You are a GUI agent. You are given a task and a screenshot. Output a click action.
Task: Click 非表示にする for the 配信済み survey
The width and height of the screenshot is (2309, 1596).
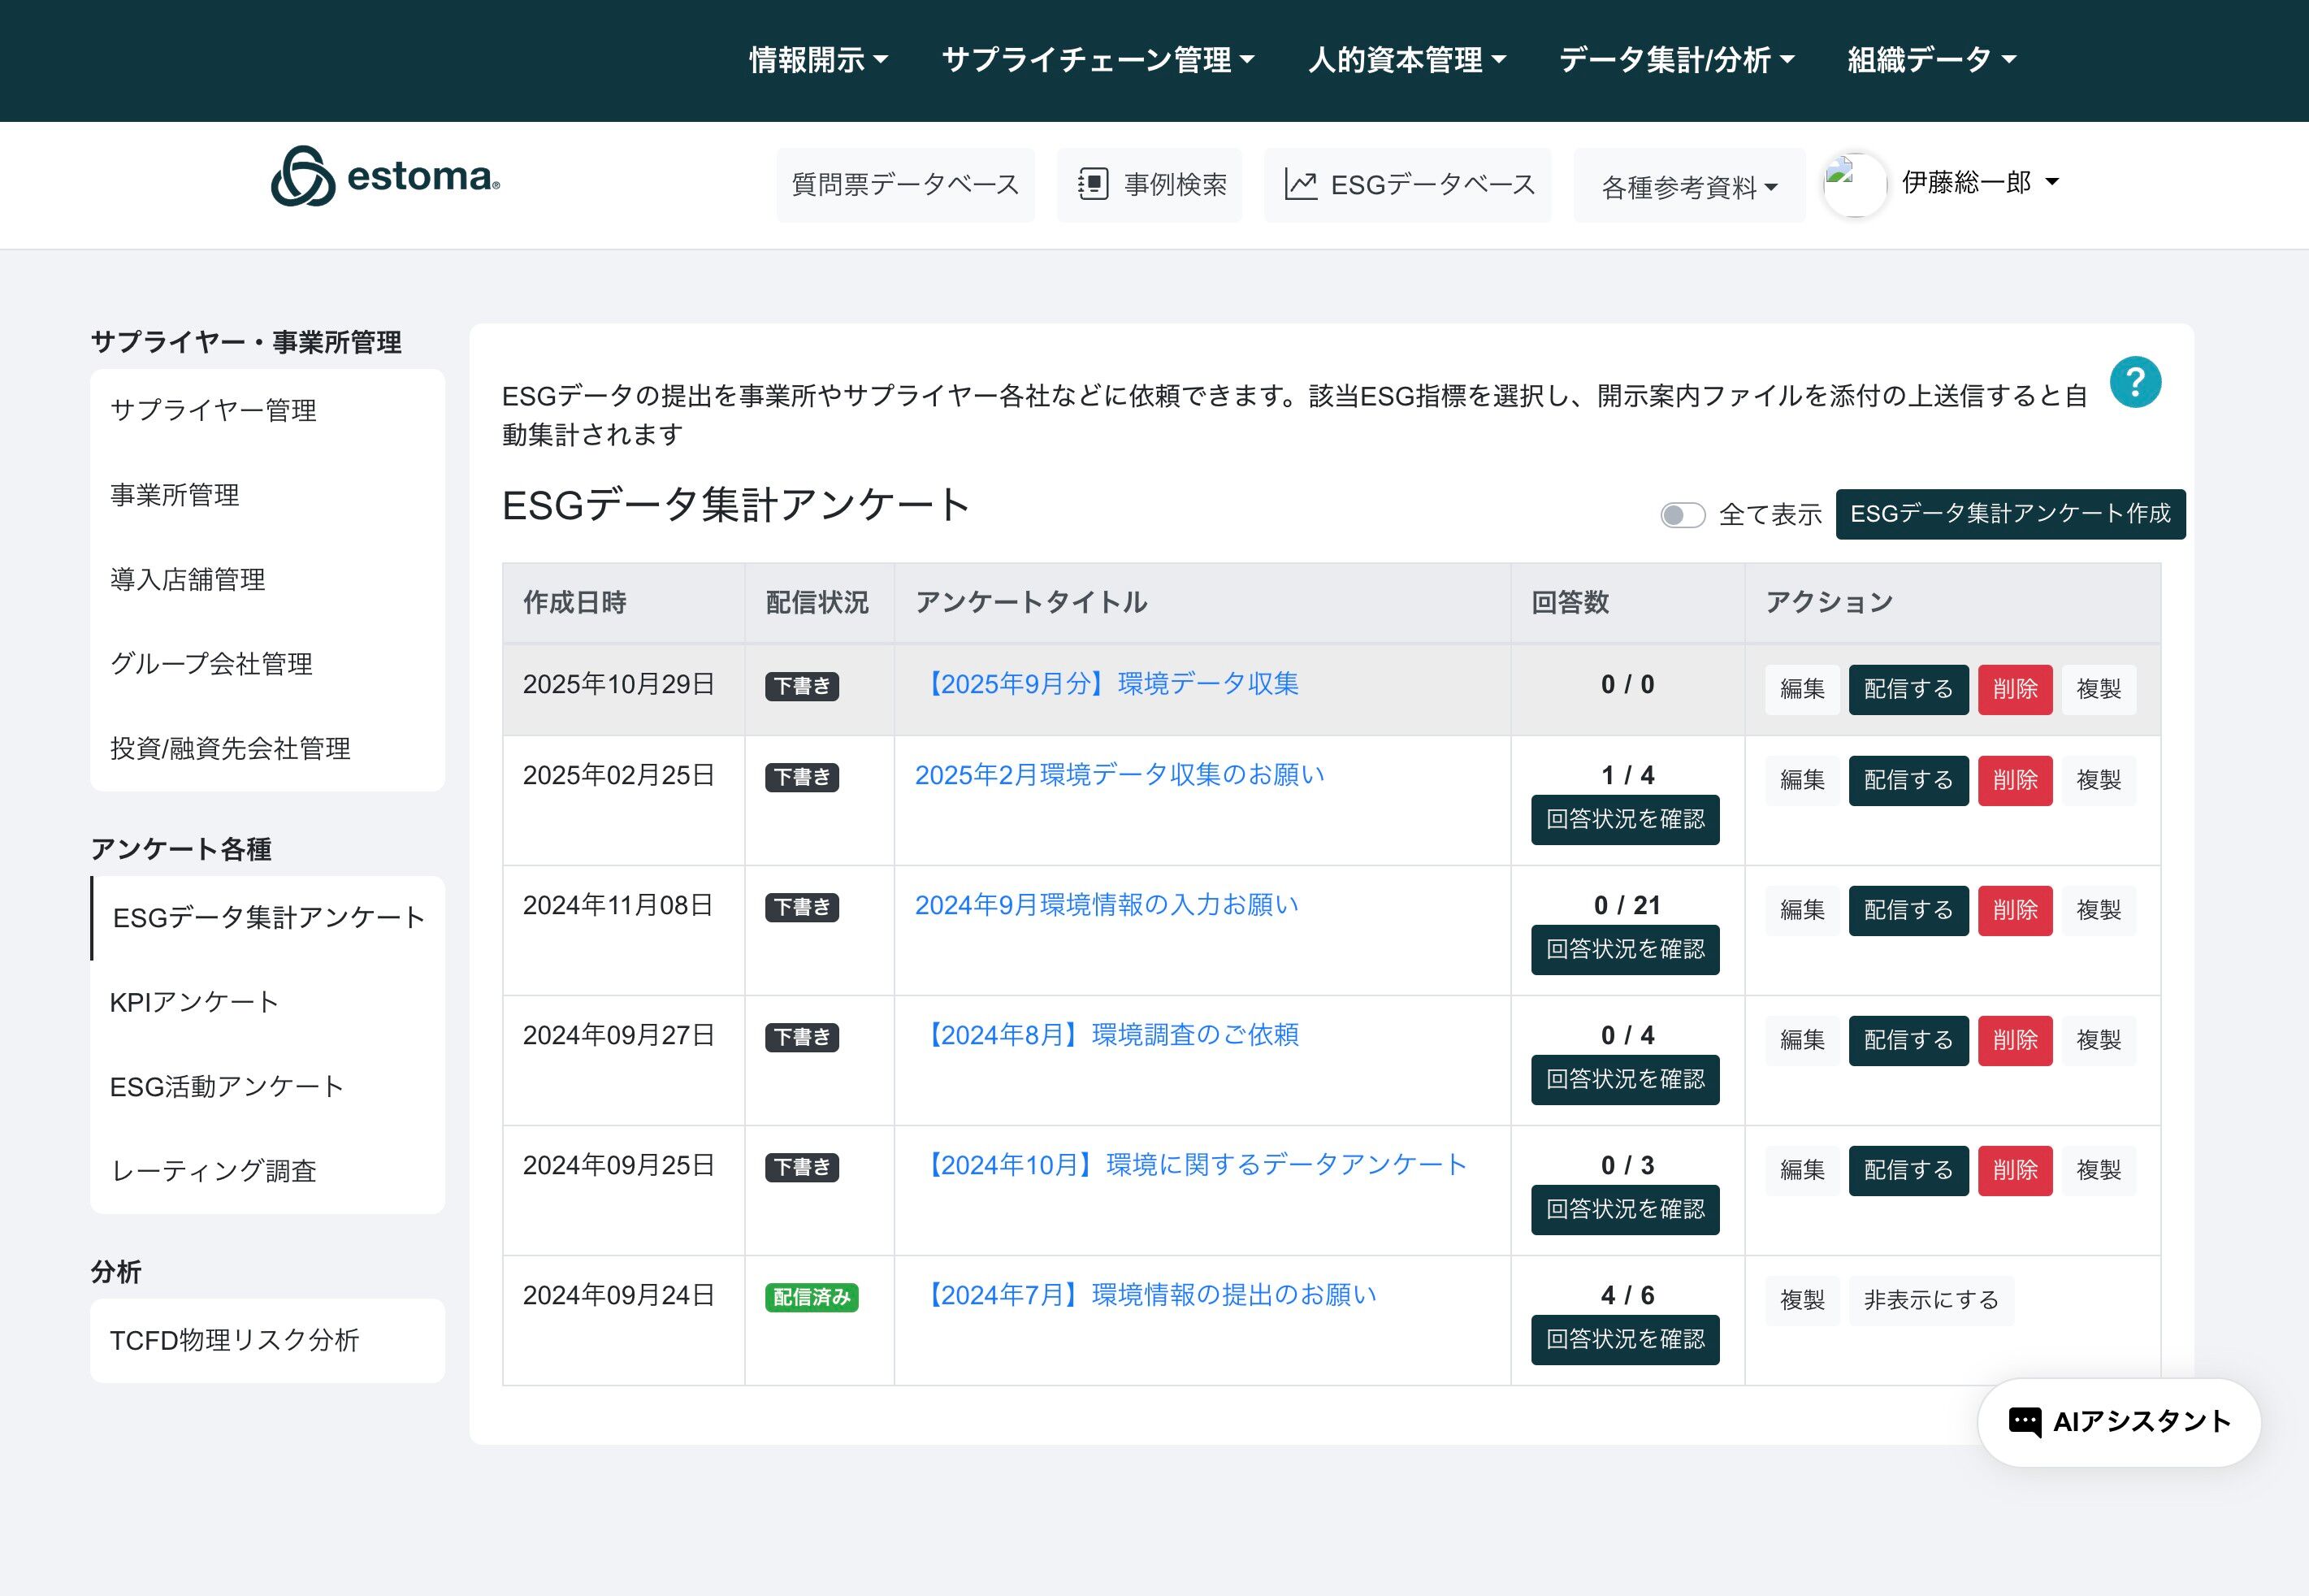(x=1931, y=1300)
